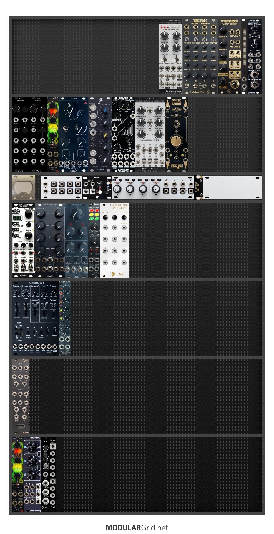274x534 pixels.
Task: Click the Pico logo on the E.F. module
Action: pos(46,508)
